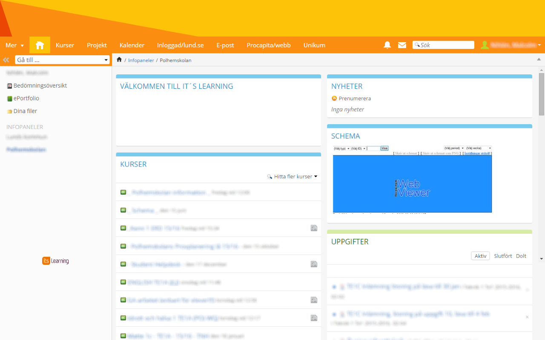This screenshot has height=340, width=545.
Task: Click the green ePortfolio book icon
Action: (9, 99)
